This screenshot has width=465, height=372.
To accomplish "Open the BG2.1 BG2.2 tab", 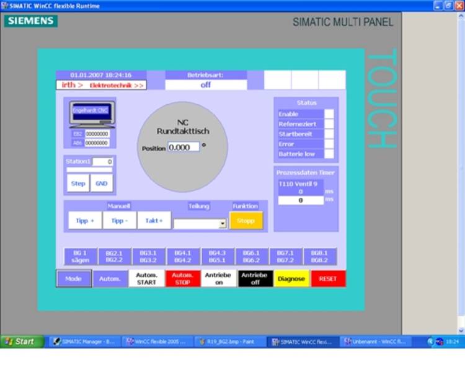I will (114, 257).
